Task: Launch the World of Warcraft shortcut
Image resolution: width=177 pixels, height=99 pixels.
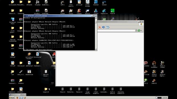Action: click(x=154, y=73)
